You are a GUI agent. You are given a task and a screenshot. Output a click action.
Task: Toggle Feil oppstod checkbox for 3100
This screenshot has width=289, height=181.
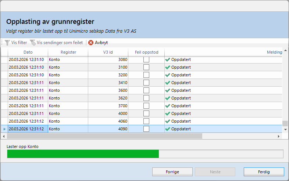146,67
